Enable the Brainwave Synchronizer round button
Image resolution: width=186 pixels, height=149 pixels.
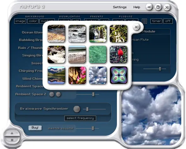(x=77, y=109)
